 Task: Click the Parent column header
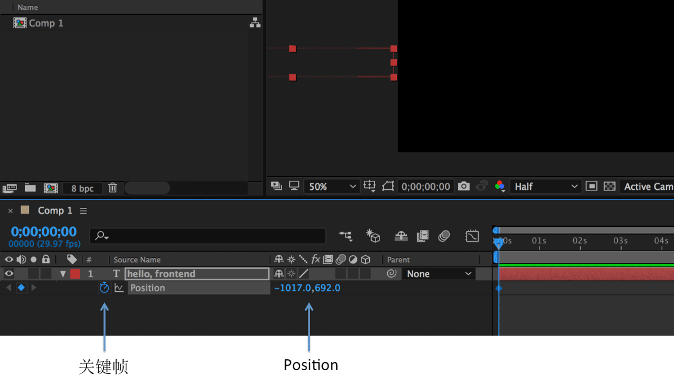point(398,259)
